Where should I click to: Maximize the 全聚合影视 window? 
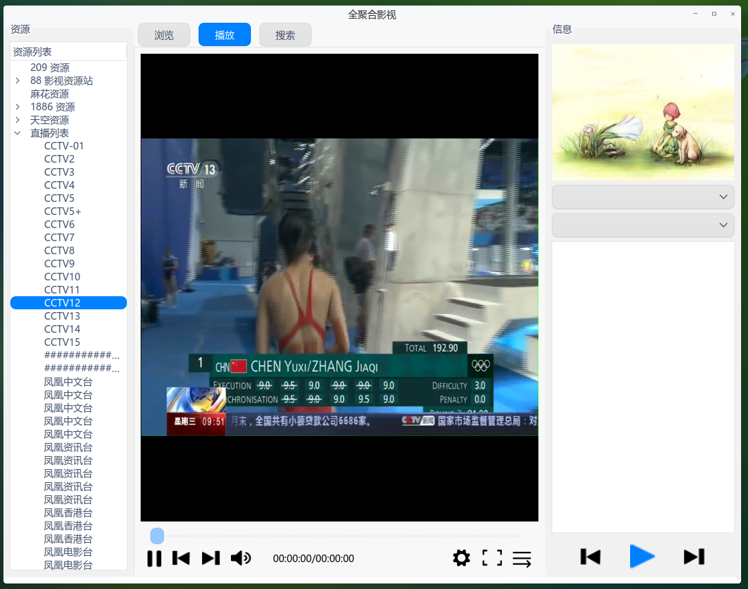tap(714, 14)
